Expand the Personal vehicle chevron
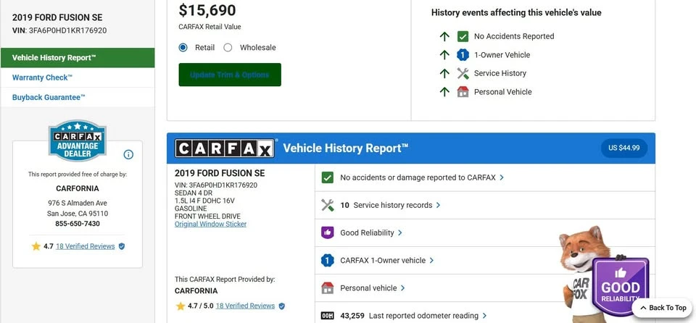 coord(402,288)
